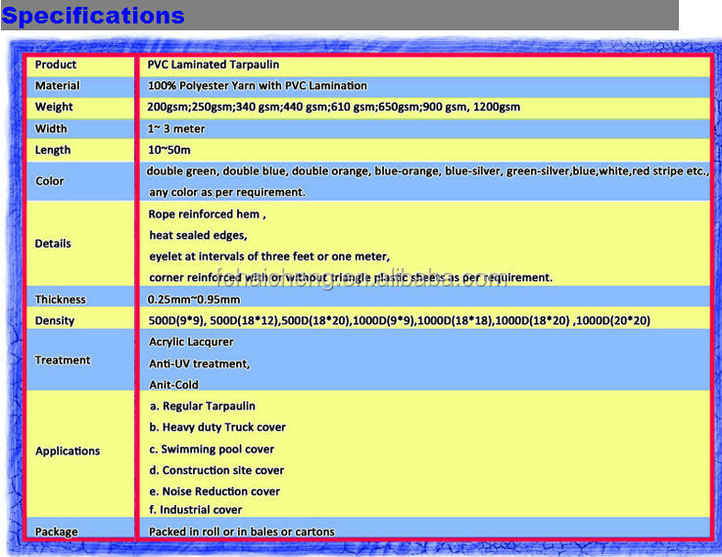This screenshot has width=722, height=557.
Task: Select the Weight label cell
Action: click(x=80, y=108)
